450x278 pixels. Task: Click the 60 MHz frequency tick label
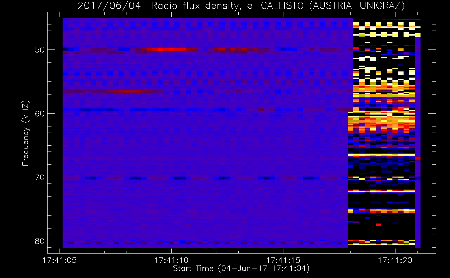[40, 113]
